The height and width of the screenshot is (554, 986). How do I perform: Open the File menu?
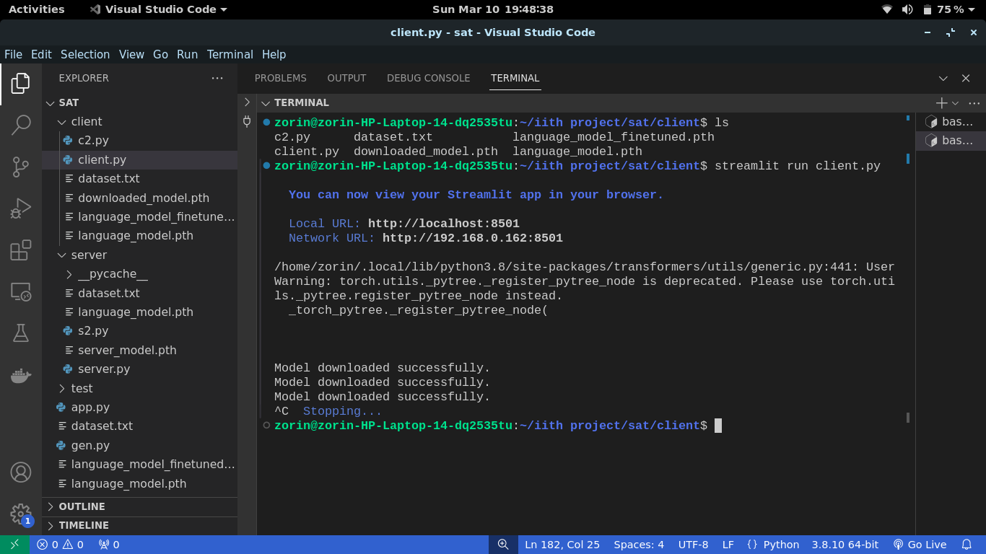tap(13, 54)
